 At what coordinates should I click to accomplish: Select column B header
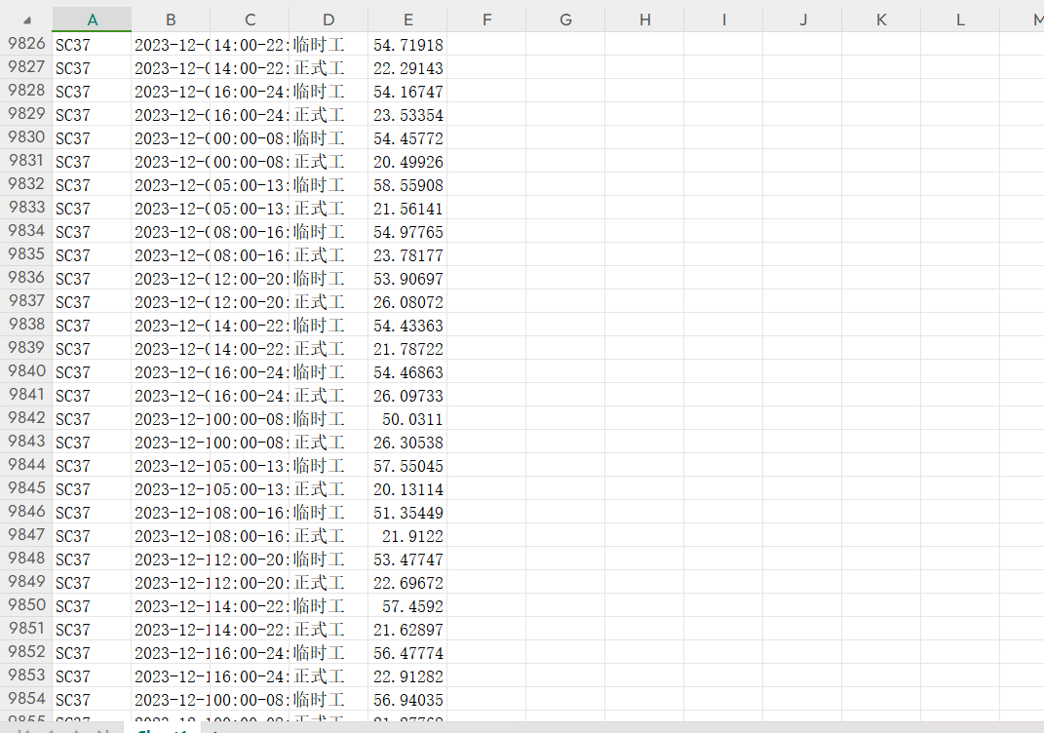pos(171,19)
